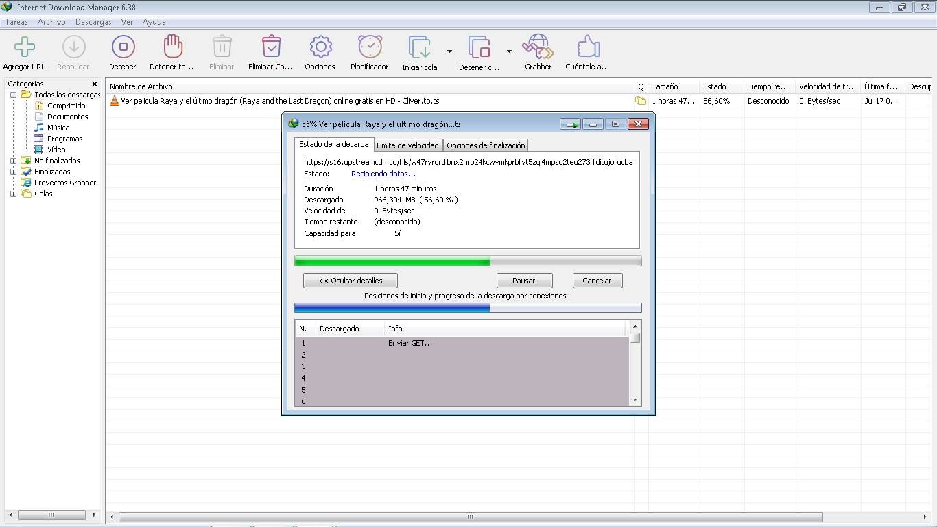
Task: Click the Detener to... hand icon
Action: [172, 47]
